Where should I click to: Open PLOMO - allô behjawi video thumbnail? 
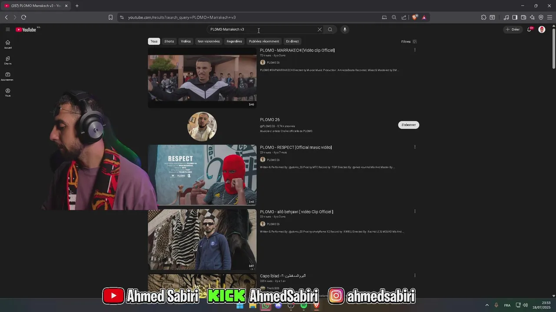coord(202,239)
